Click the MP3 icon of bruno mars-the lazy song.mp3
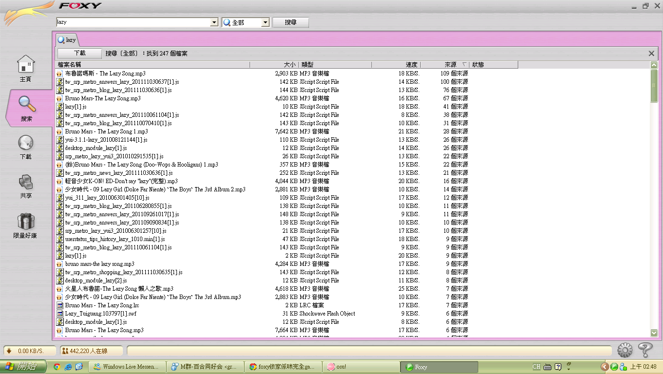Image resolution: width=663 pixels, height=374 pixels. point(60,264)
